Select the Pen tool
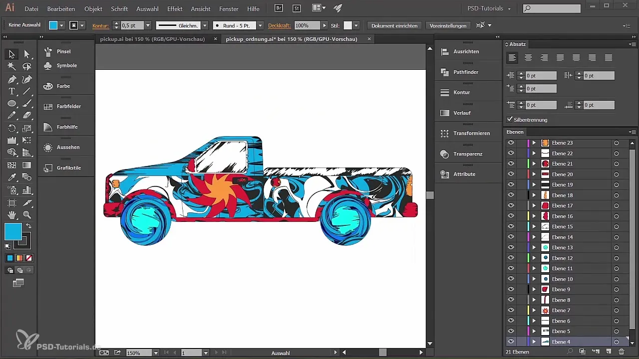This screenshot has width=639, height=359. (12, 79)
